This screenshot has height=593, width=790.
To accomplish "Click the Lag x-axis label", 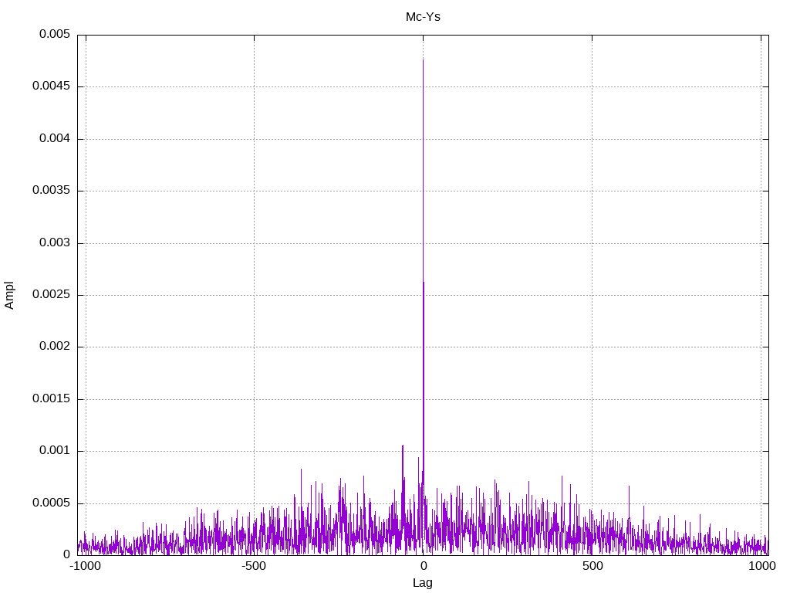I will click(x=423, y=583).
